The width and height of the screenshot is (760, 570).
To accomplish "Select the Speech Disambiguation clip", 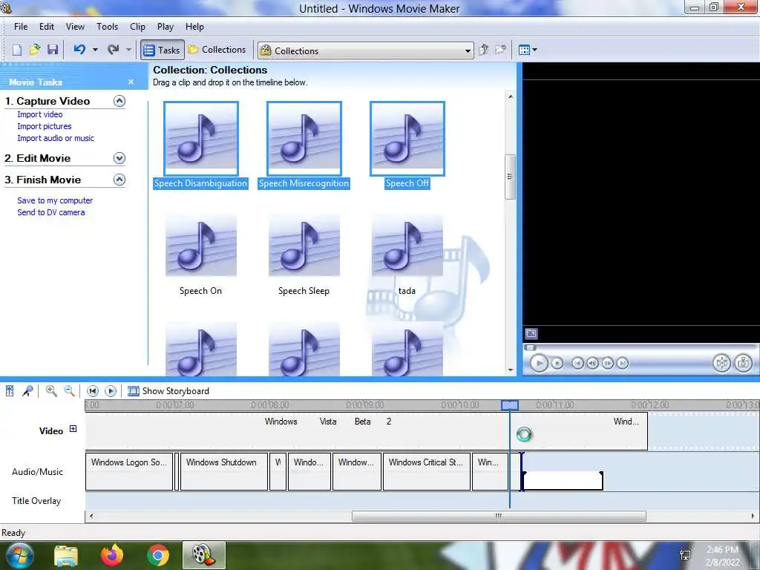I will pyautogui.click(x=200, y=145).
